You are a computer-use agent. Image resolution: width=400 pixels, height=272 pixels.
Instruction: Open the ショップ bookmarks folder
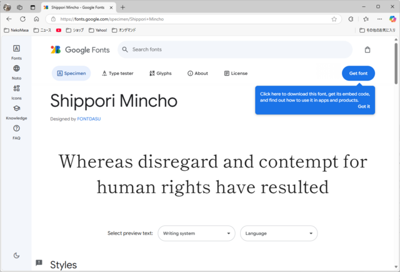point(75,30)
